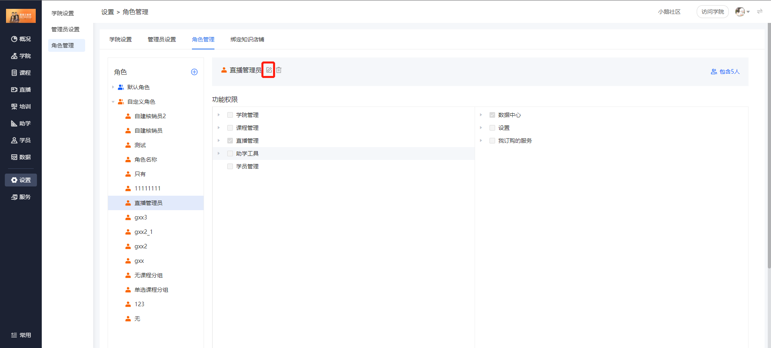The image size is (771, 348).
Task: Add a new role with plus icon
Action: [194, 72]
